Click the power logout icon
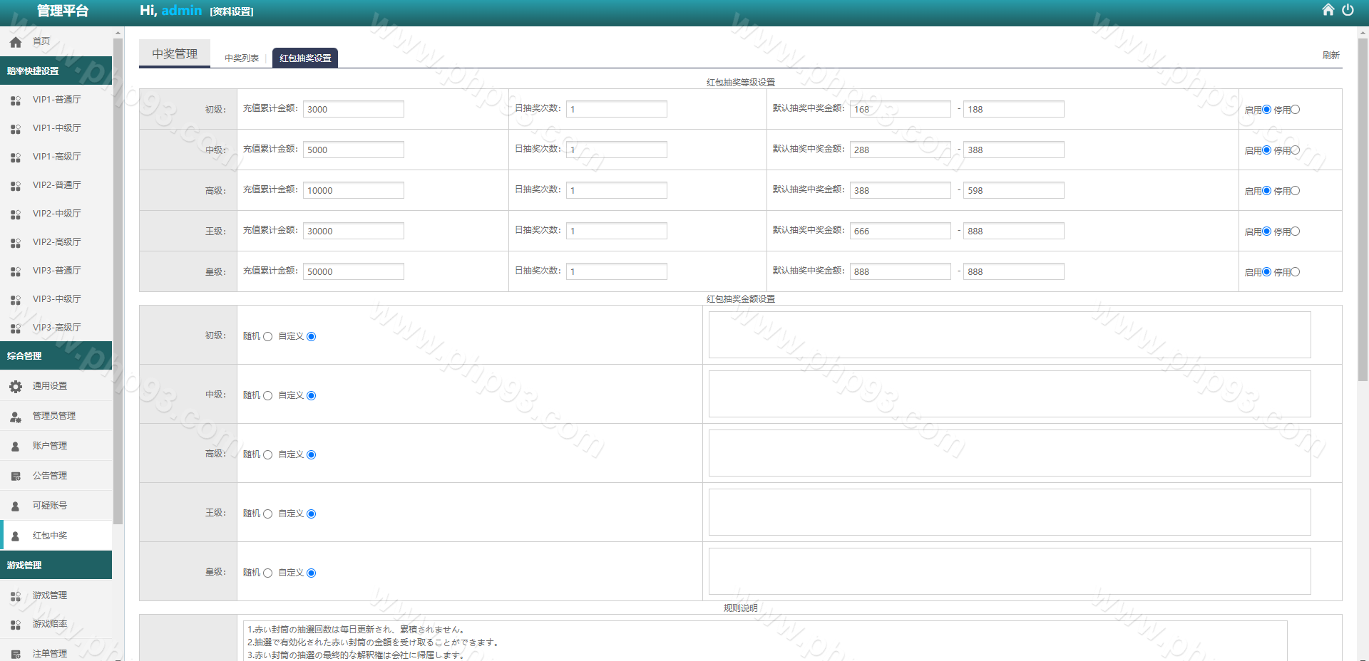 point(1348,10)
